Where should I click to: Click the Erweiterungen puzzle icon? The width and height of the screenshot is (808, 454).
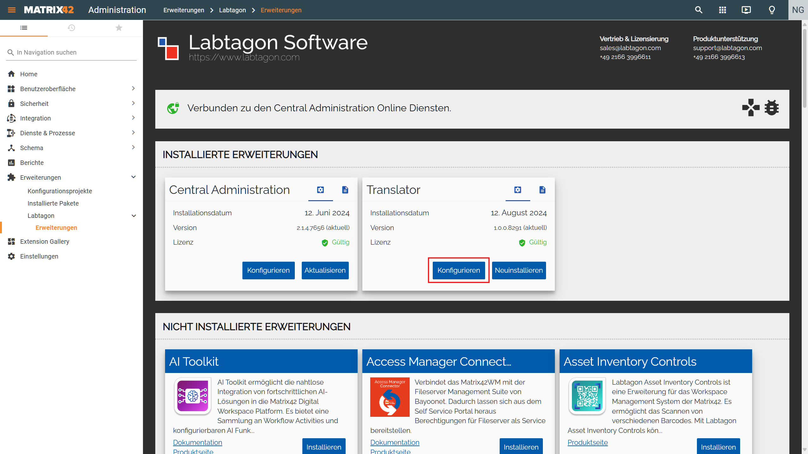point(11,178)
